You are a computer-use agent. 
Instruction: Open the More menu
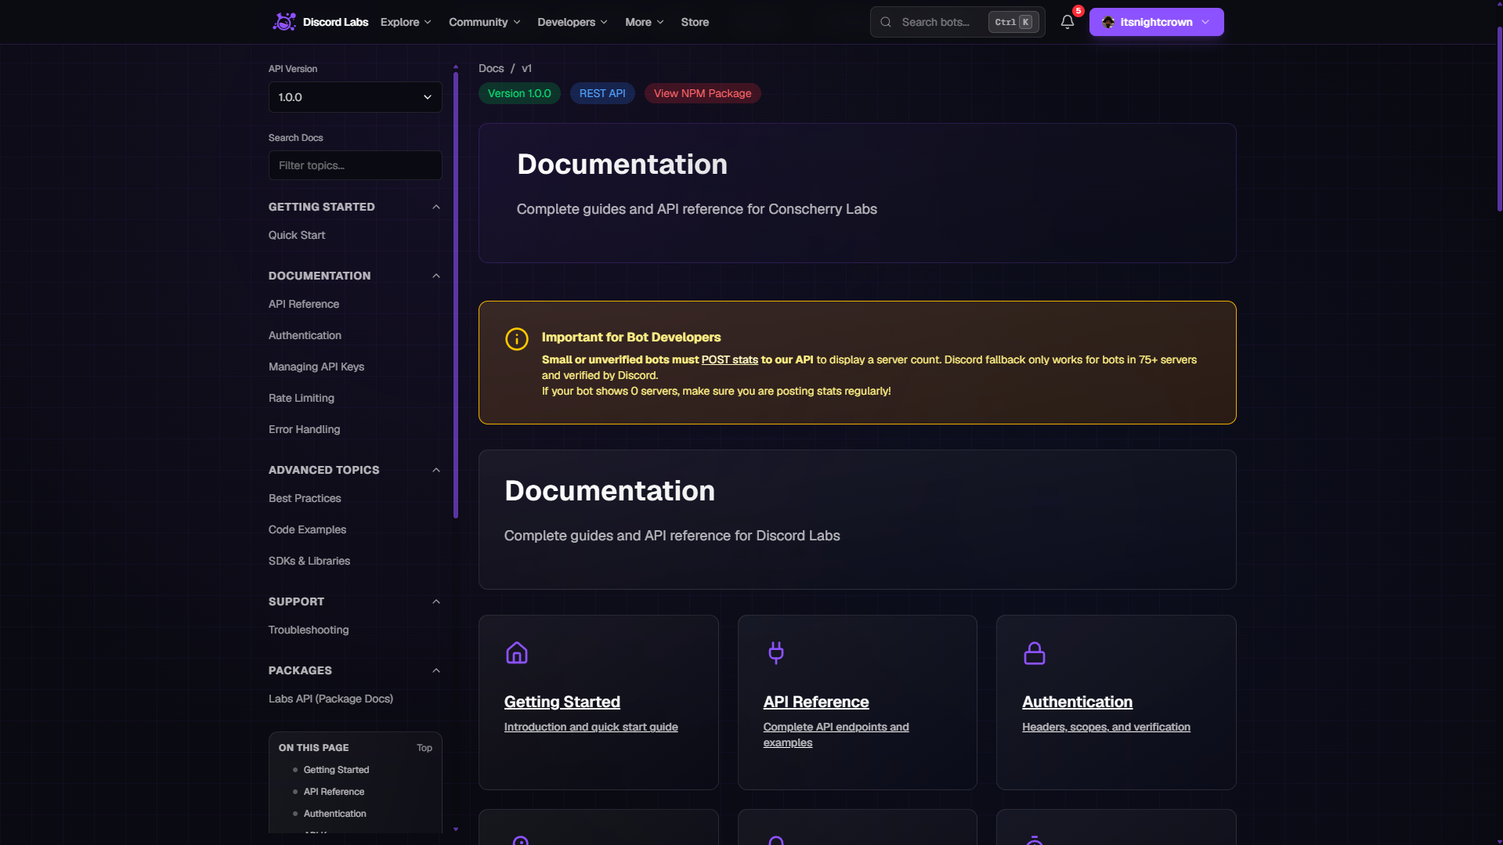[644, 22]
